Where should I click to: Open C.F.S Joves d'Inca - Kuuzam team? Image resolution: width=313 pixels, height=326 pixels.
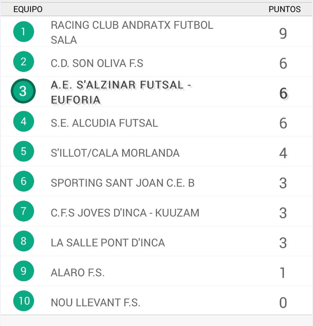[125, 213]
